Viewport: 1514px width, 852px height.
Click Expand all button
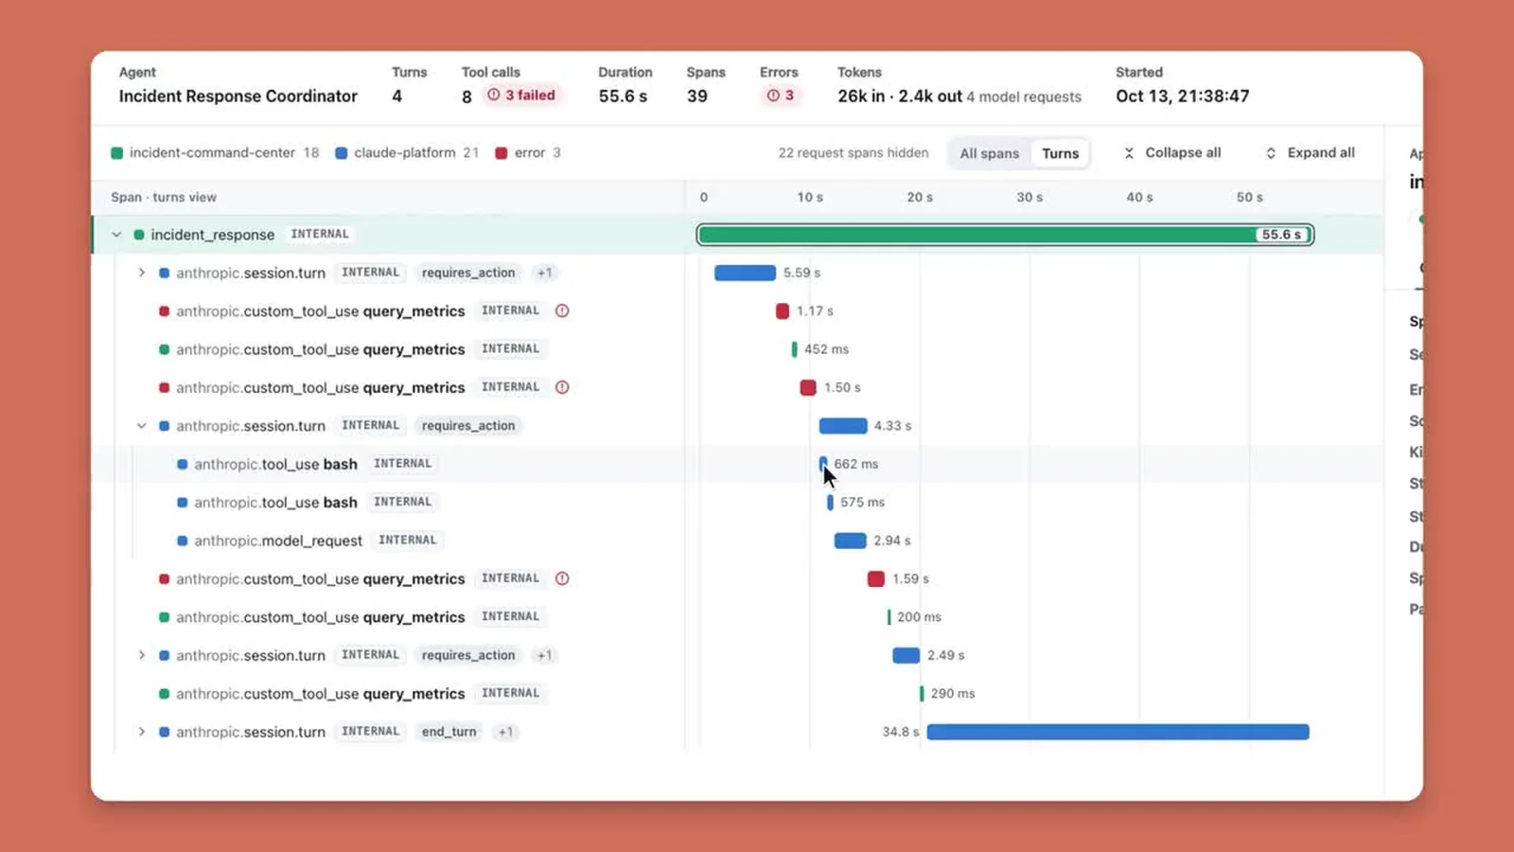1310,152
